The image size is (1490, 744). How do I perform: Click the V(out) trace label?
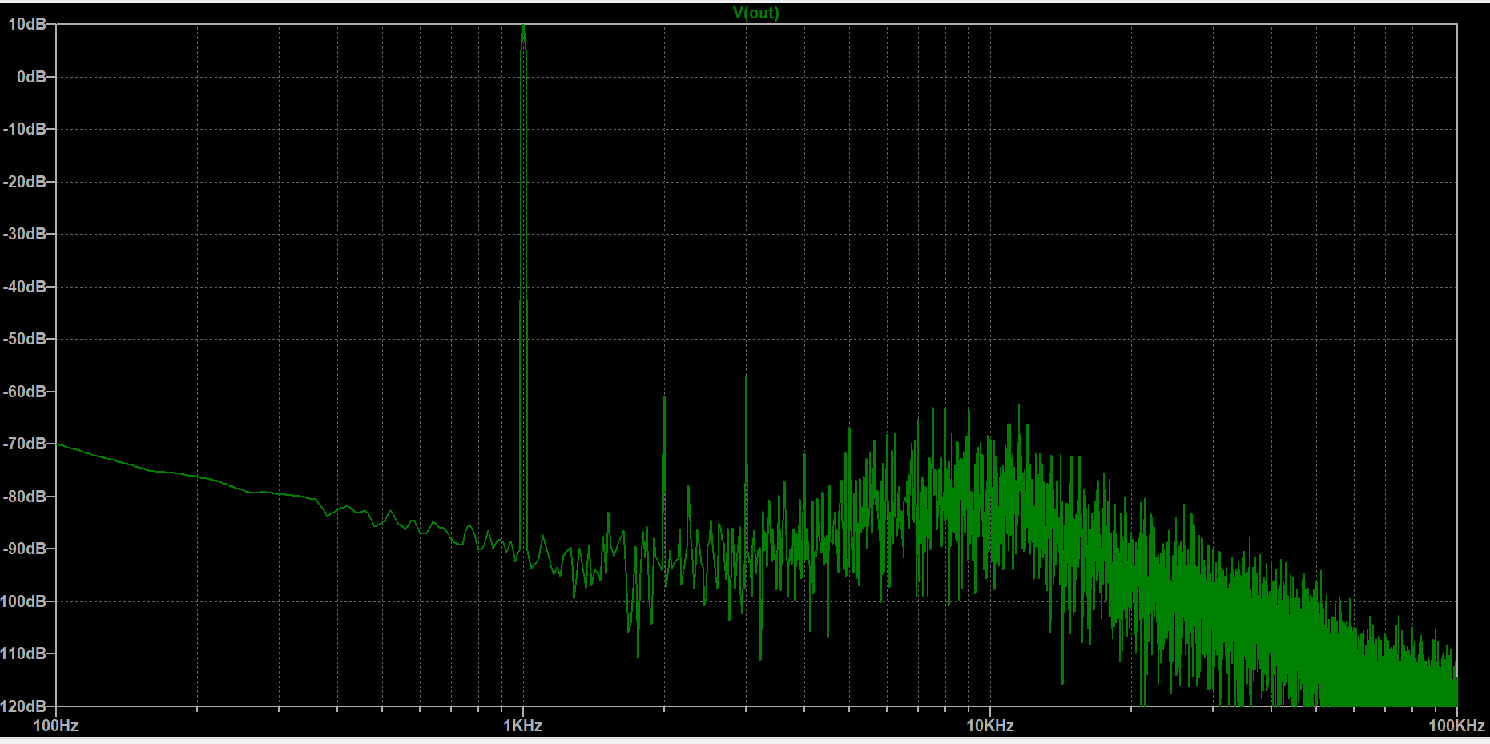[x=755, y=13]
